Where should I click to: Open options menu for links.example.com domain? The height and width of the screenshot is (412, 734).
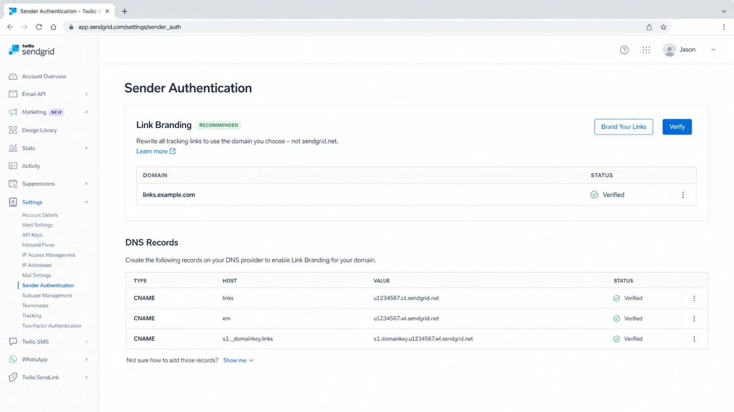683,195
